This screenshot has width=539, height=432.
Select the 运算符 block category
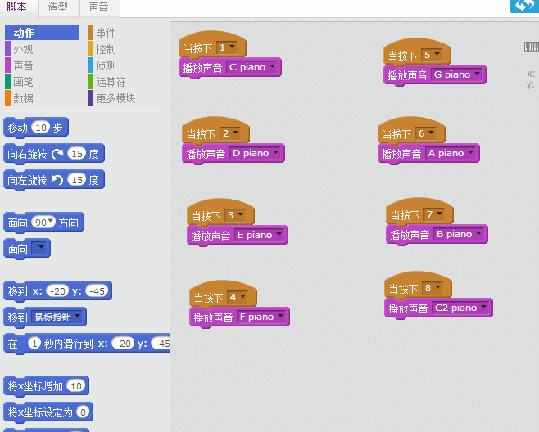(111, 82)
